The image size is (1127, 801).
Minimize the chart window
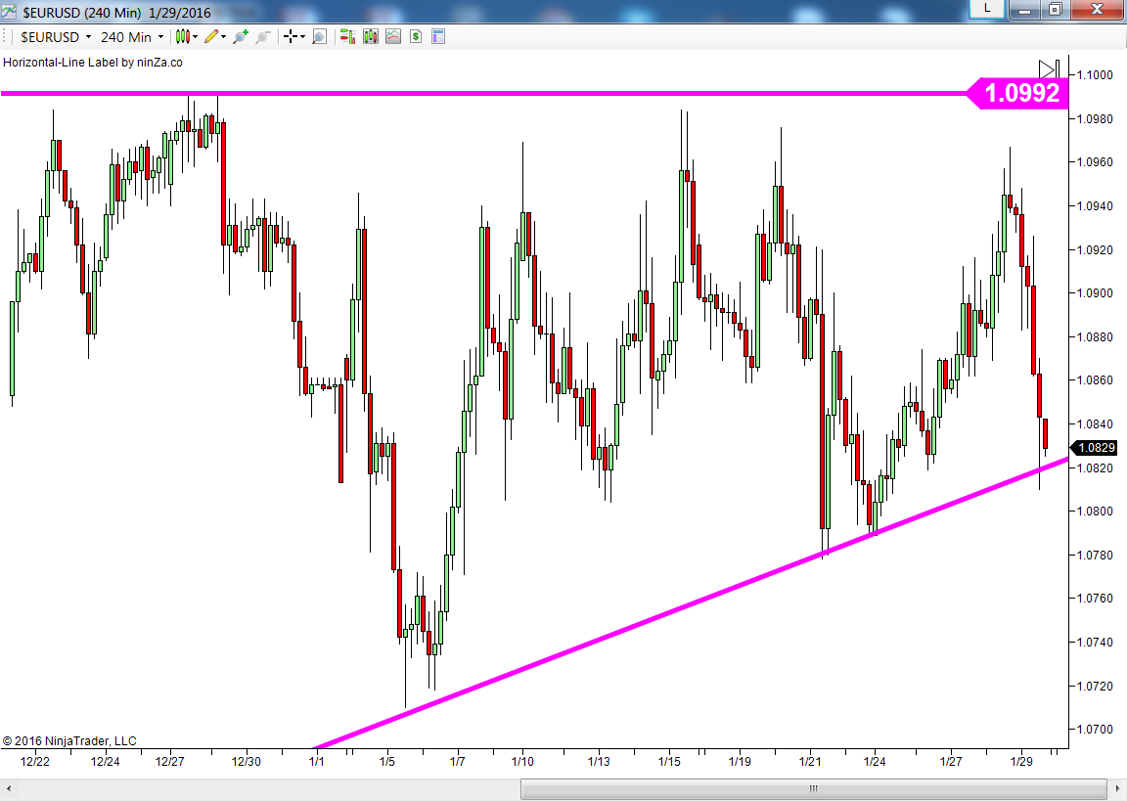(1024, 9)
